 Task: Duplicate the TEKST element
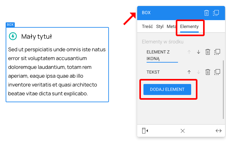coord(217,72)
